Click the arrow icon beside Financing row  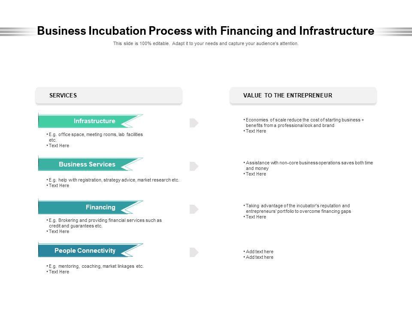pos(194,209)
